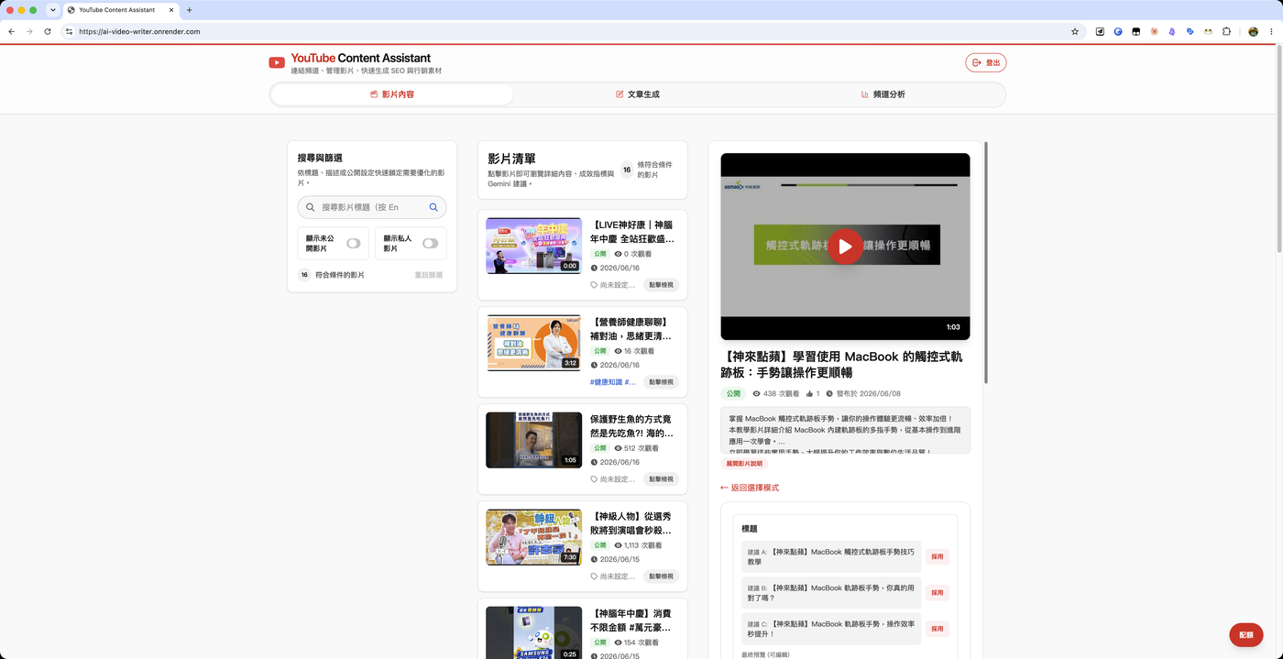Image resolution: width=1283 pixels, height=659 pixels.
Task: Click tag icon on 保護野生魚 card
Action: pos(594,479)
